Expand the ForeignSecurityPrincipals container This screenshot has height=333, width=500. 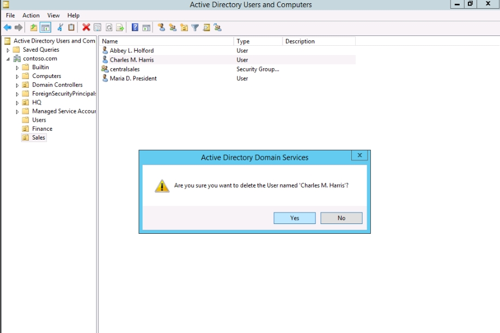click(17, 94)
